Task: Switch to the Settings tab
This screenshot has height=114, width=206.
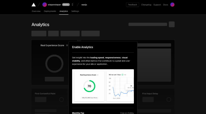Action: pyautogui.click(x=75, y=11)
